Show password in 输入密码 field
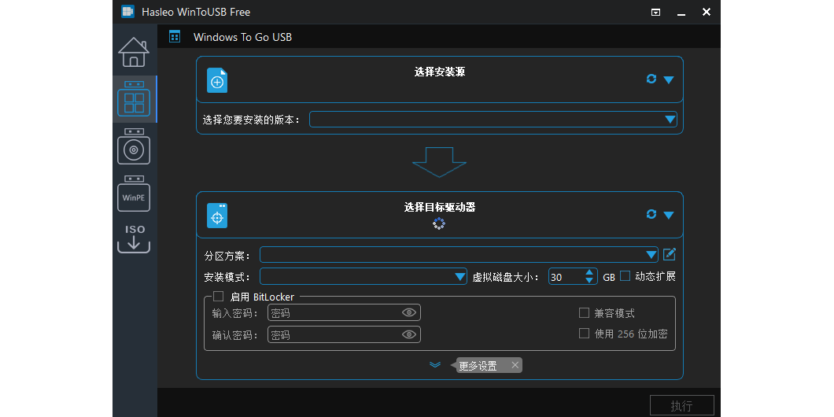Image resolution: width=834 pixels, height=417 pixels. pyautogui.click(x=409, y=313)
